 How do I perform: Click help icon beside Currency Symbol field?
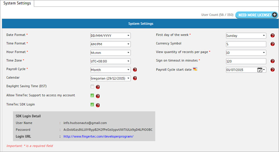pos(272,44)
